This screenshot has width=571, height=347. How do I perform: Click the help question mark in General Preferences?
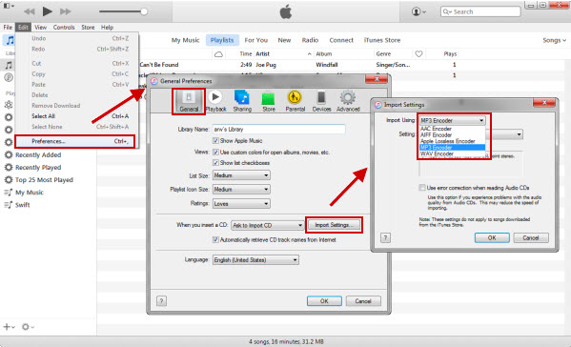click(161, 300)
